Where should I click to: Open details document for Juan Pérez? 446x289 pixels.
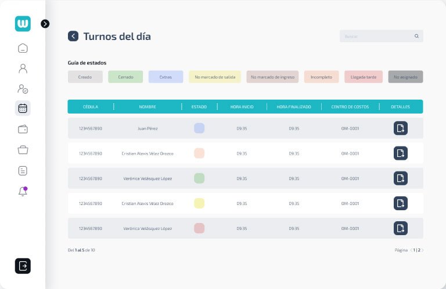click(400, 128)
